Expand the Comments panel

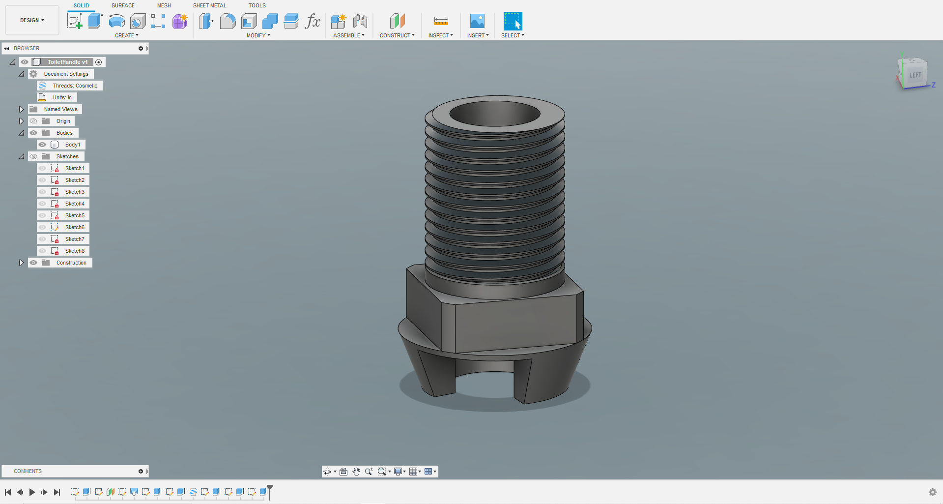pyautogui.click(x=141, y=471)
